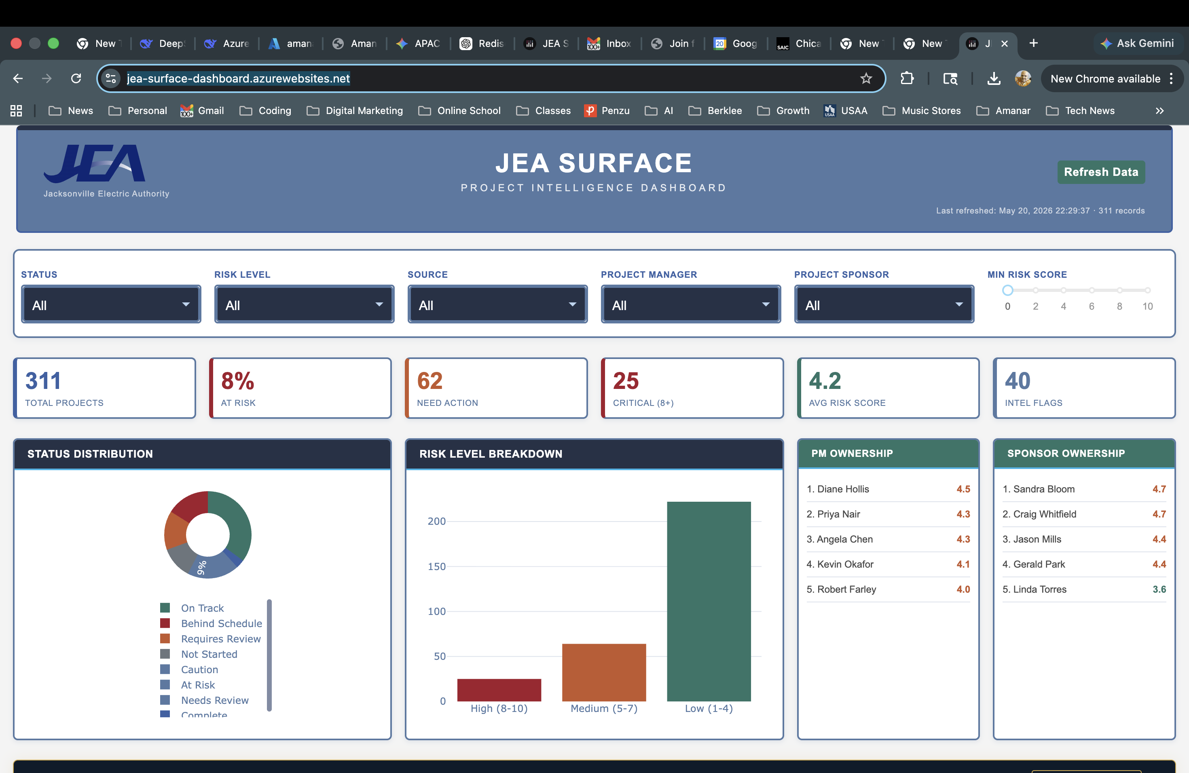Open the USAA bookmark
This screenshot has width=1189, height=773.
(845, 110)
